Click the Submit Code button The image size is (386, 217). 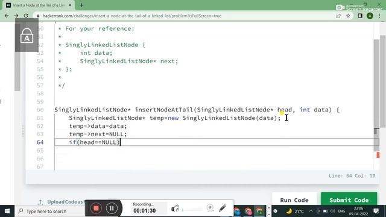[x=349, y=200]
